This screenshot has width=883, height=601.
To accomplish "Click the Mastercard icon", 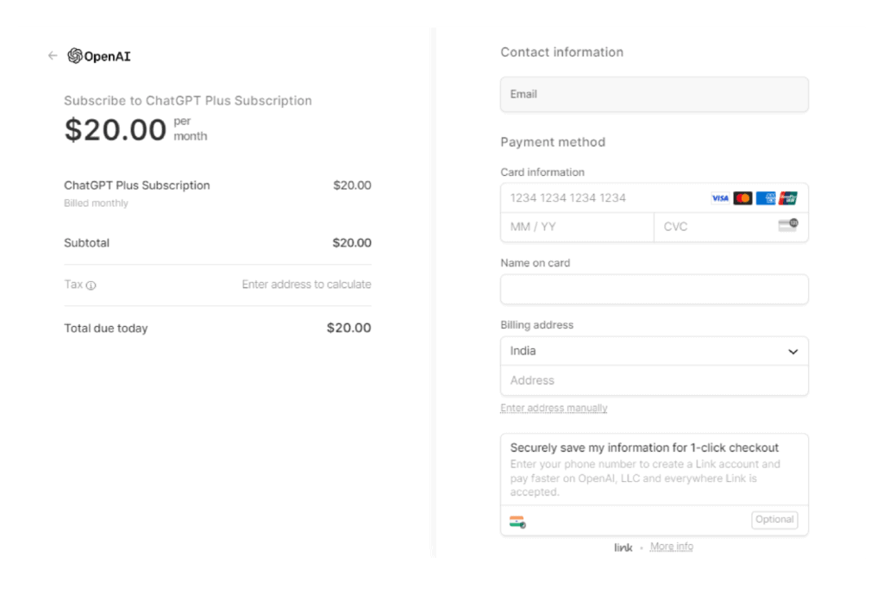I will (x=742, y=198).
